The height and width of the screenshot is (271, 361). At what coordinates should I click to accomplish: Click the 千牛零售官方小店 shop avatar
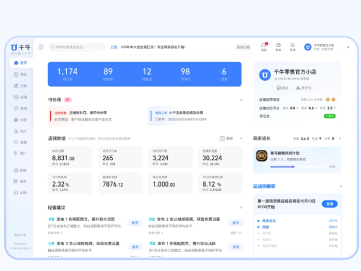click(x=265, y=75)
